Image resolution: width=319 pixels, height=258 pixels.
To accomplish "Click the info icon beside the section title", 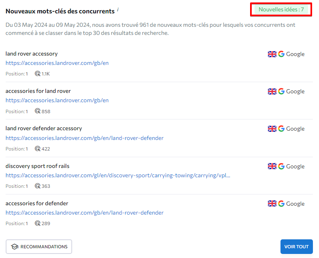I will point(118,10).
